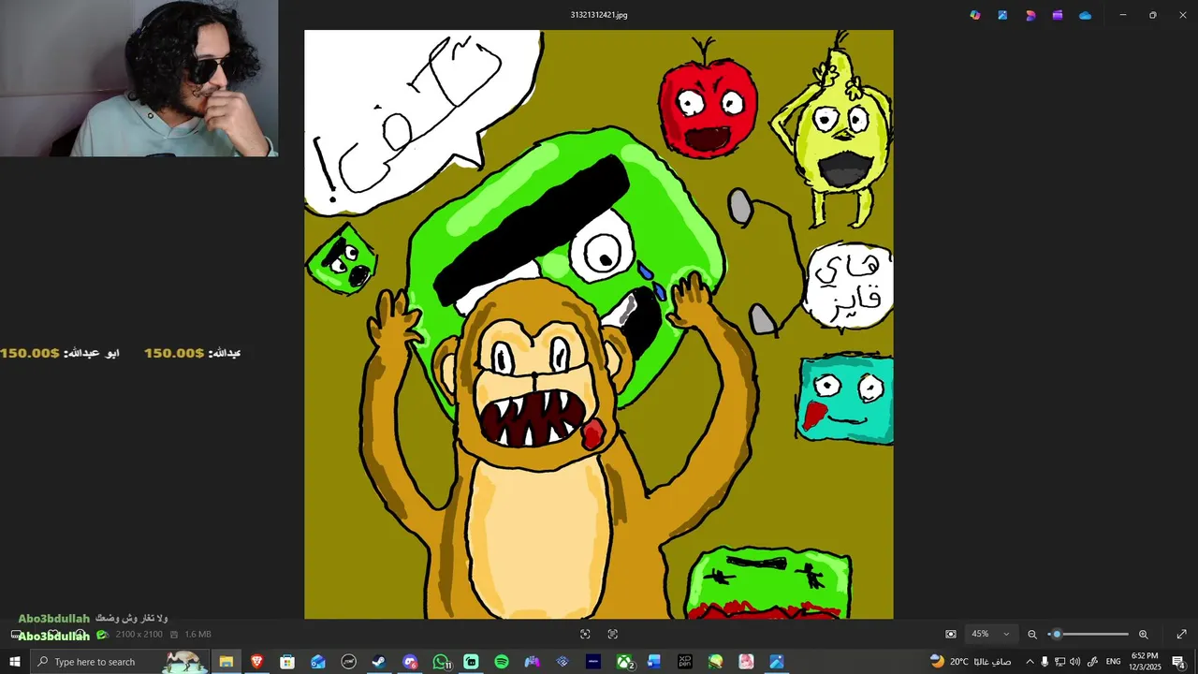Open the notification center icon
The width and height of the screenshot is (1198, 674).
click(1179, 662)
